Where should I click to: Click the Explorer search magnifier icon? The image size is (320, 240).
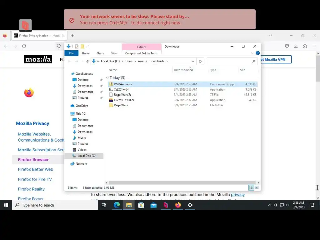254,61
